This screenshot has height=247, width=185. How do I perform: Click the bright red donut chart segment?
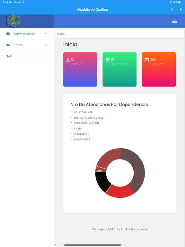(120, 192)
